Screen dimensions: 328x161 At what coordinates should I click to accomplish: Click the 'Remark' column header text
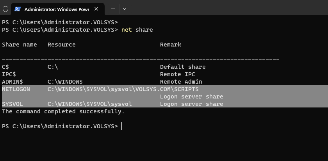171,45
